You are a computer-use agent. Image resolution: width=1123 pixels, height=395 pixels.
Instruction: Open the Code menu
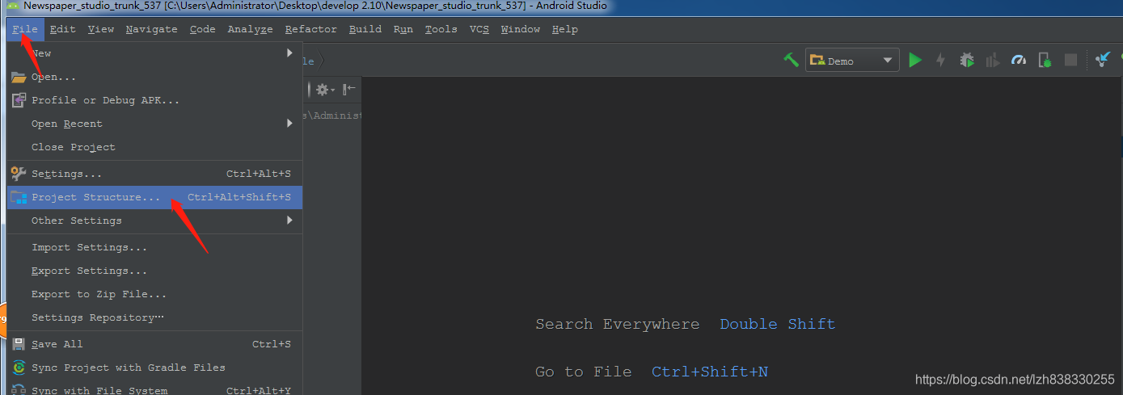(x=202, y=29)
